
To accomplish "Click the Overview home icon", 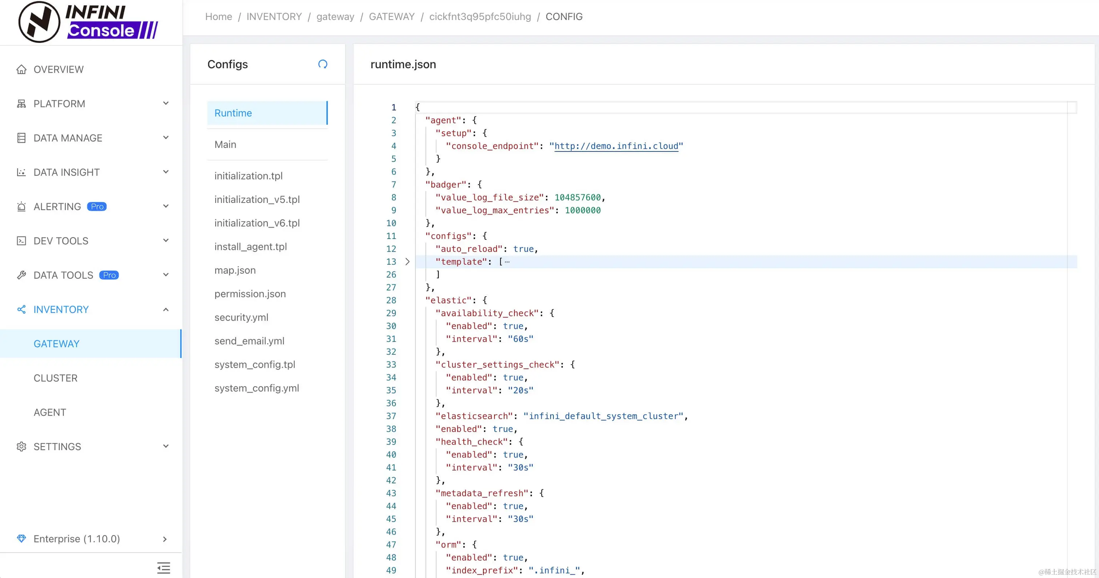I will click(x=21, y=69).
